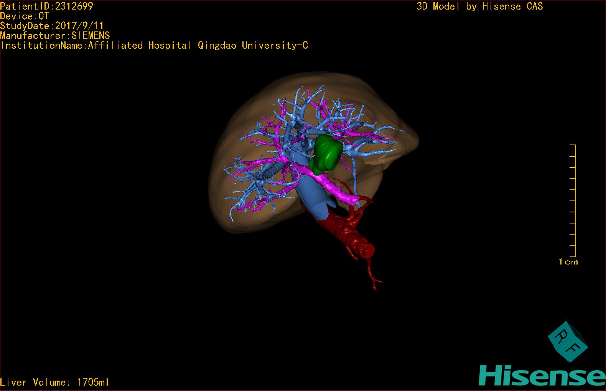Click the Device:CT label
This screenshot has height=391, width=606.
pyautogui.click(x=25, y=16)
